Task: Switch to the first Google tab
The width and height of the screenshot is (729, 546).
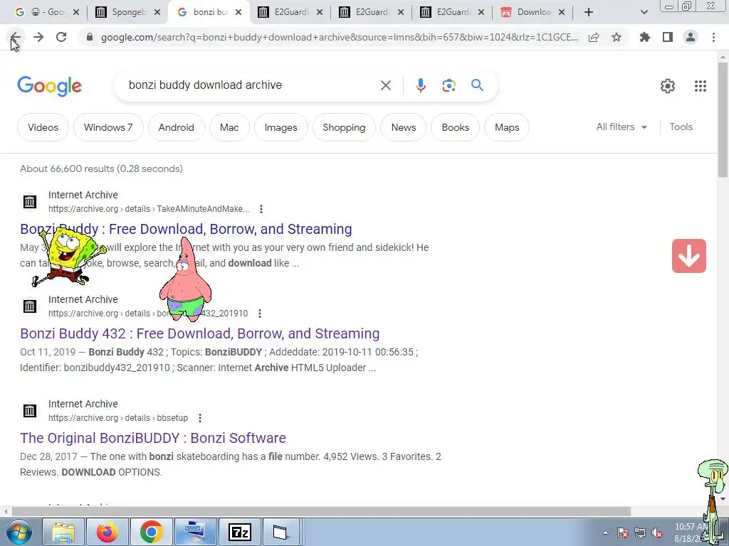Action: 46,12
